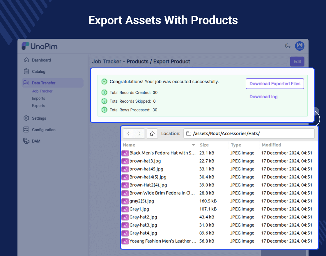Select the Gray1.jpg file thumbnail

click(125, 209)
